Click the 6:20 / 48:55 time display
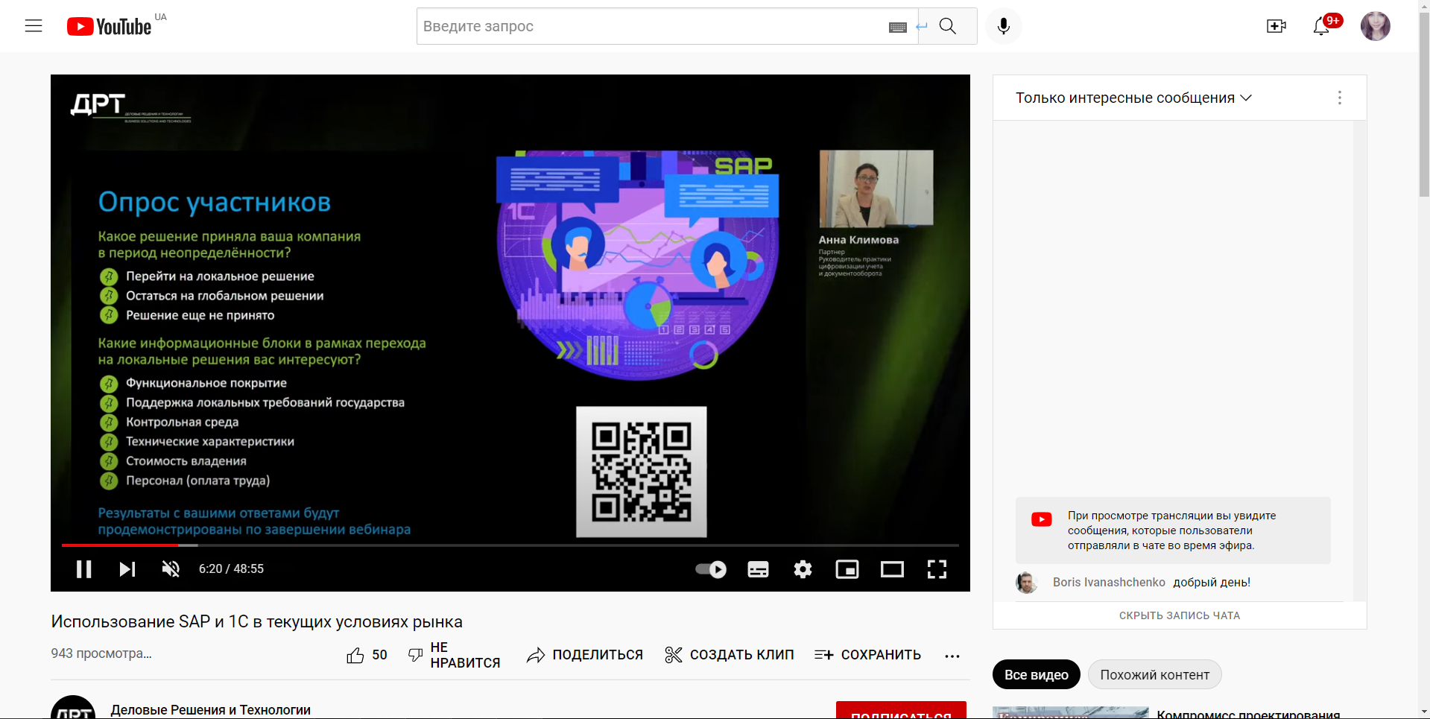Viewport: 1430px width, 719px height. [231, 569]
